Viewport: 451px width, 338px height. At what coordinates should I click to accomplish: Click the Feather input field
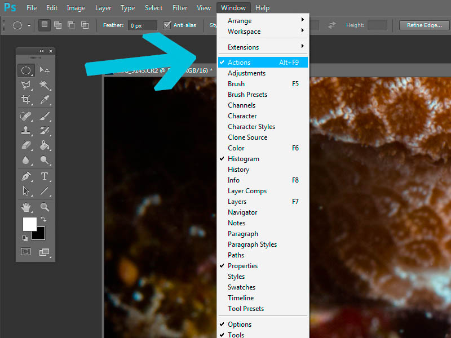click(142, 25)
